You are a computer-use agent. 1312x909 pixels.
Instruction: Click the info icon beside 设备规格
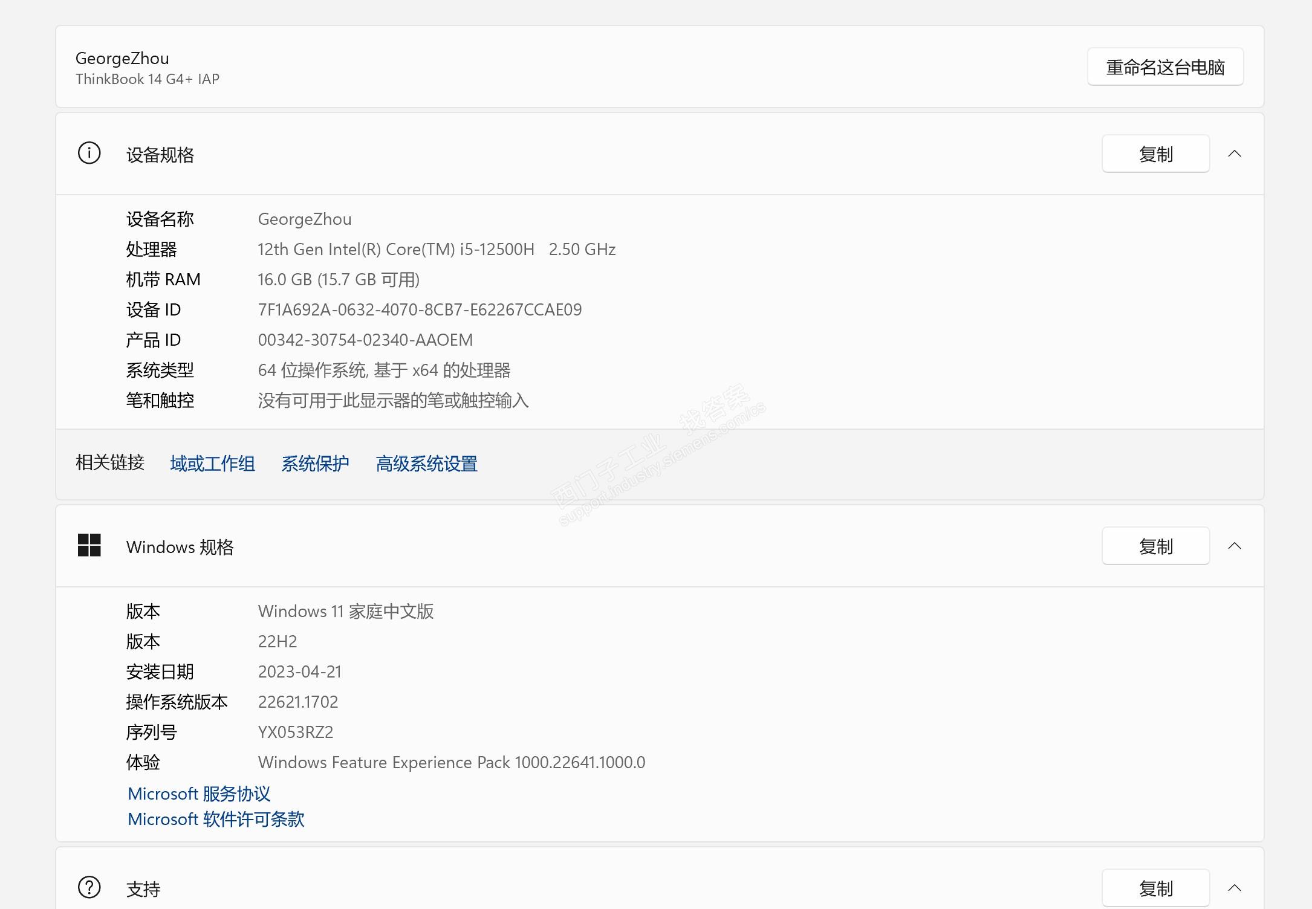[x=89, y=154]
